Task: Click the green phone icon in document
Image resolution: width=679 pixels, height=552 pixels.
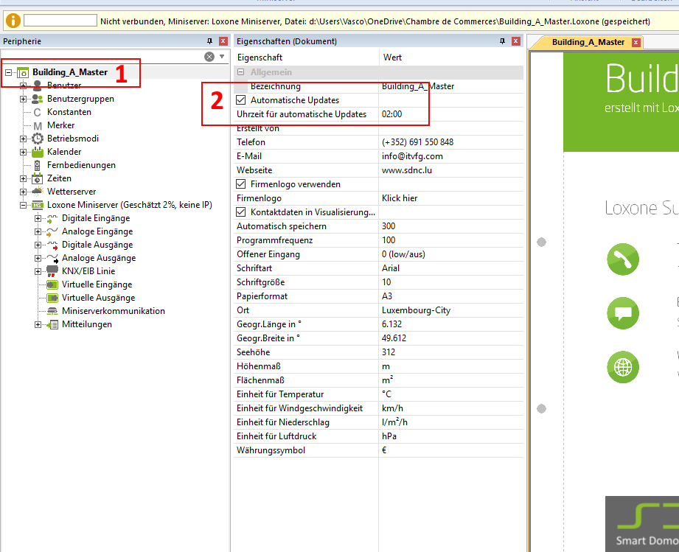Action: [x=623, y=259]
